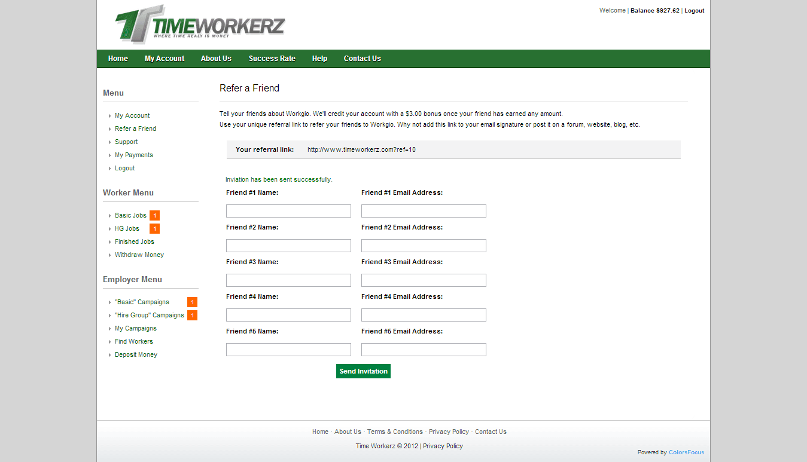Open "Hire Group" Campaigns link
807x462 pixels.
coord(150,316)
